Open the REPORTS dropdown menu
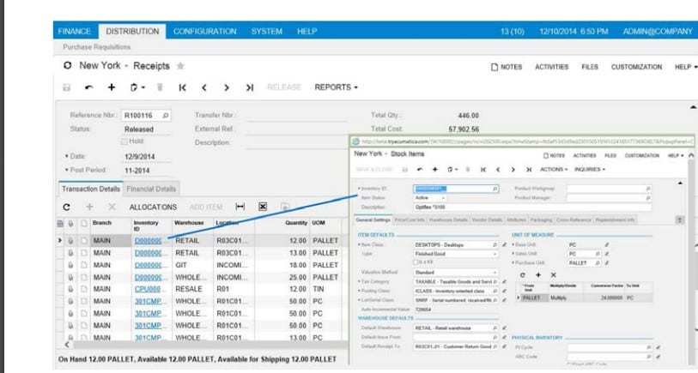Screen dimensions: 698x373 click(x=336, y=87)
